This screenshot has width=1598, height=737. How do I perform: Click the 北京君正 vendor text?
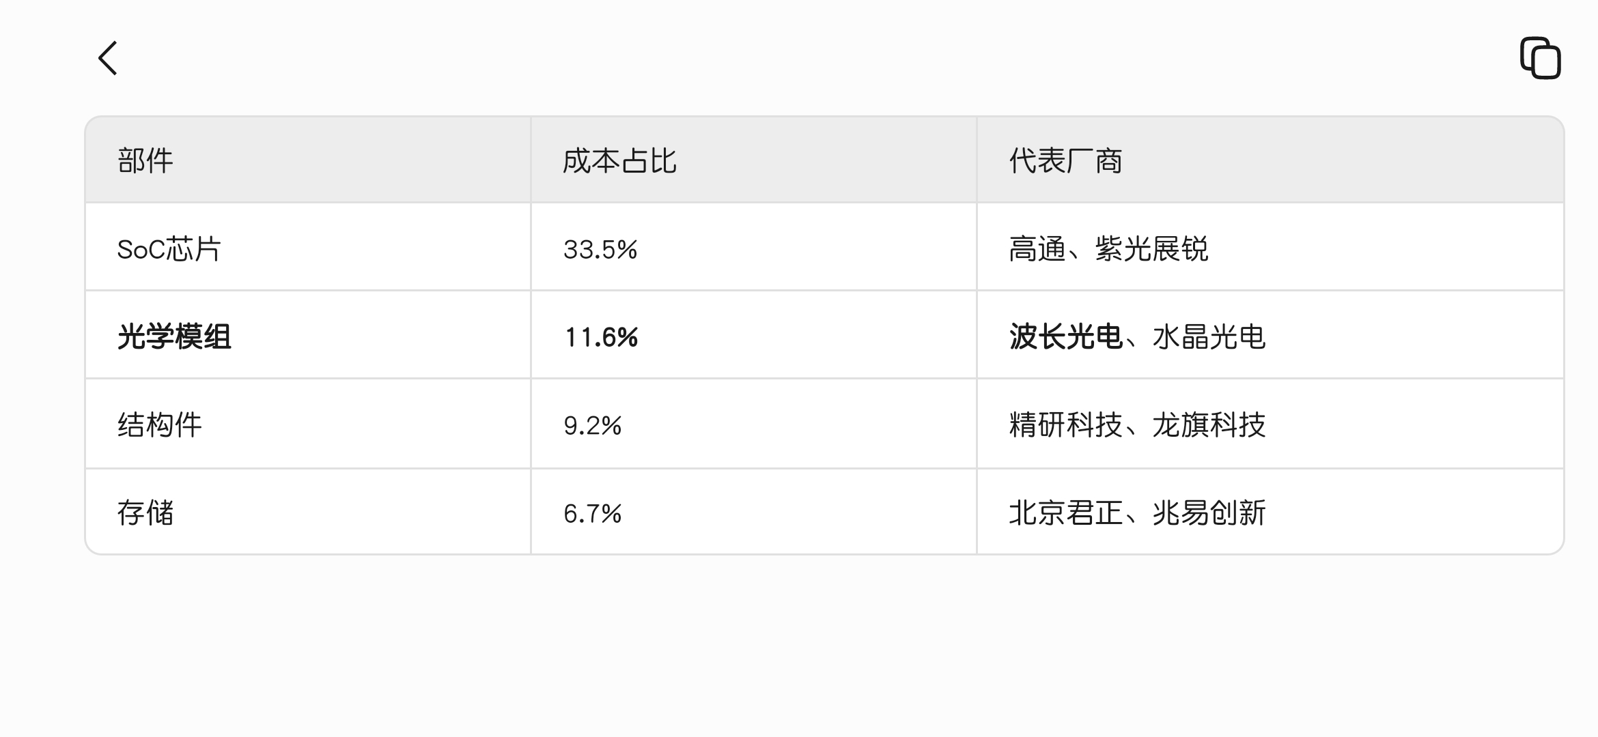pyautogui.click(x=1065, y=512)
